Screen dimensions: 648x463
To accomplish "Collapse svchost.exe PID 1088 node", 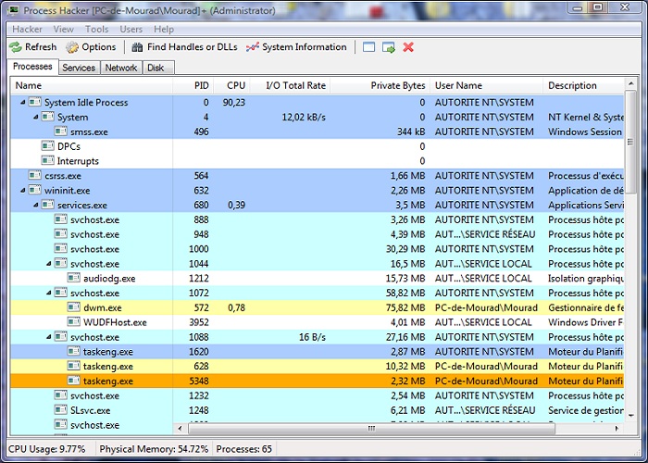I will (49, 337).
